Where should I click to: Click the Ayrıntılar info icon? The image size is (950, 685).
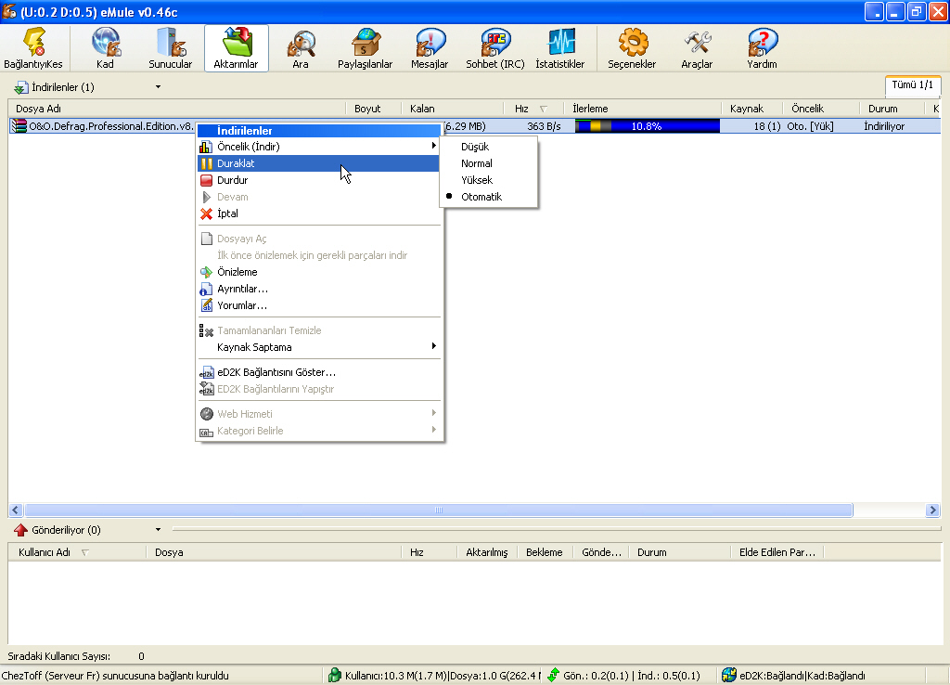tap(207, 290)
